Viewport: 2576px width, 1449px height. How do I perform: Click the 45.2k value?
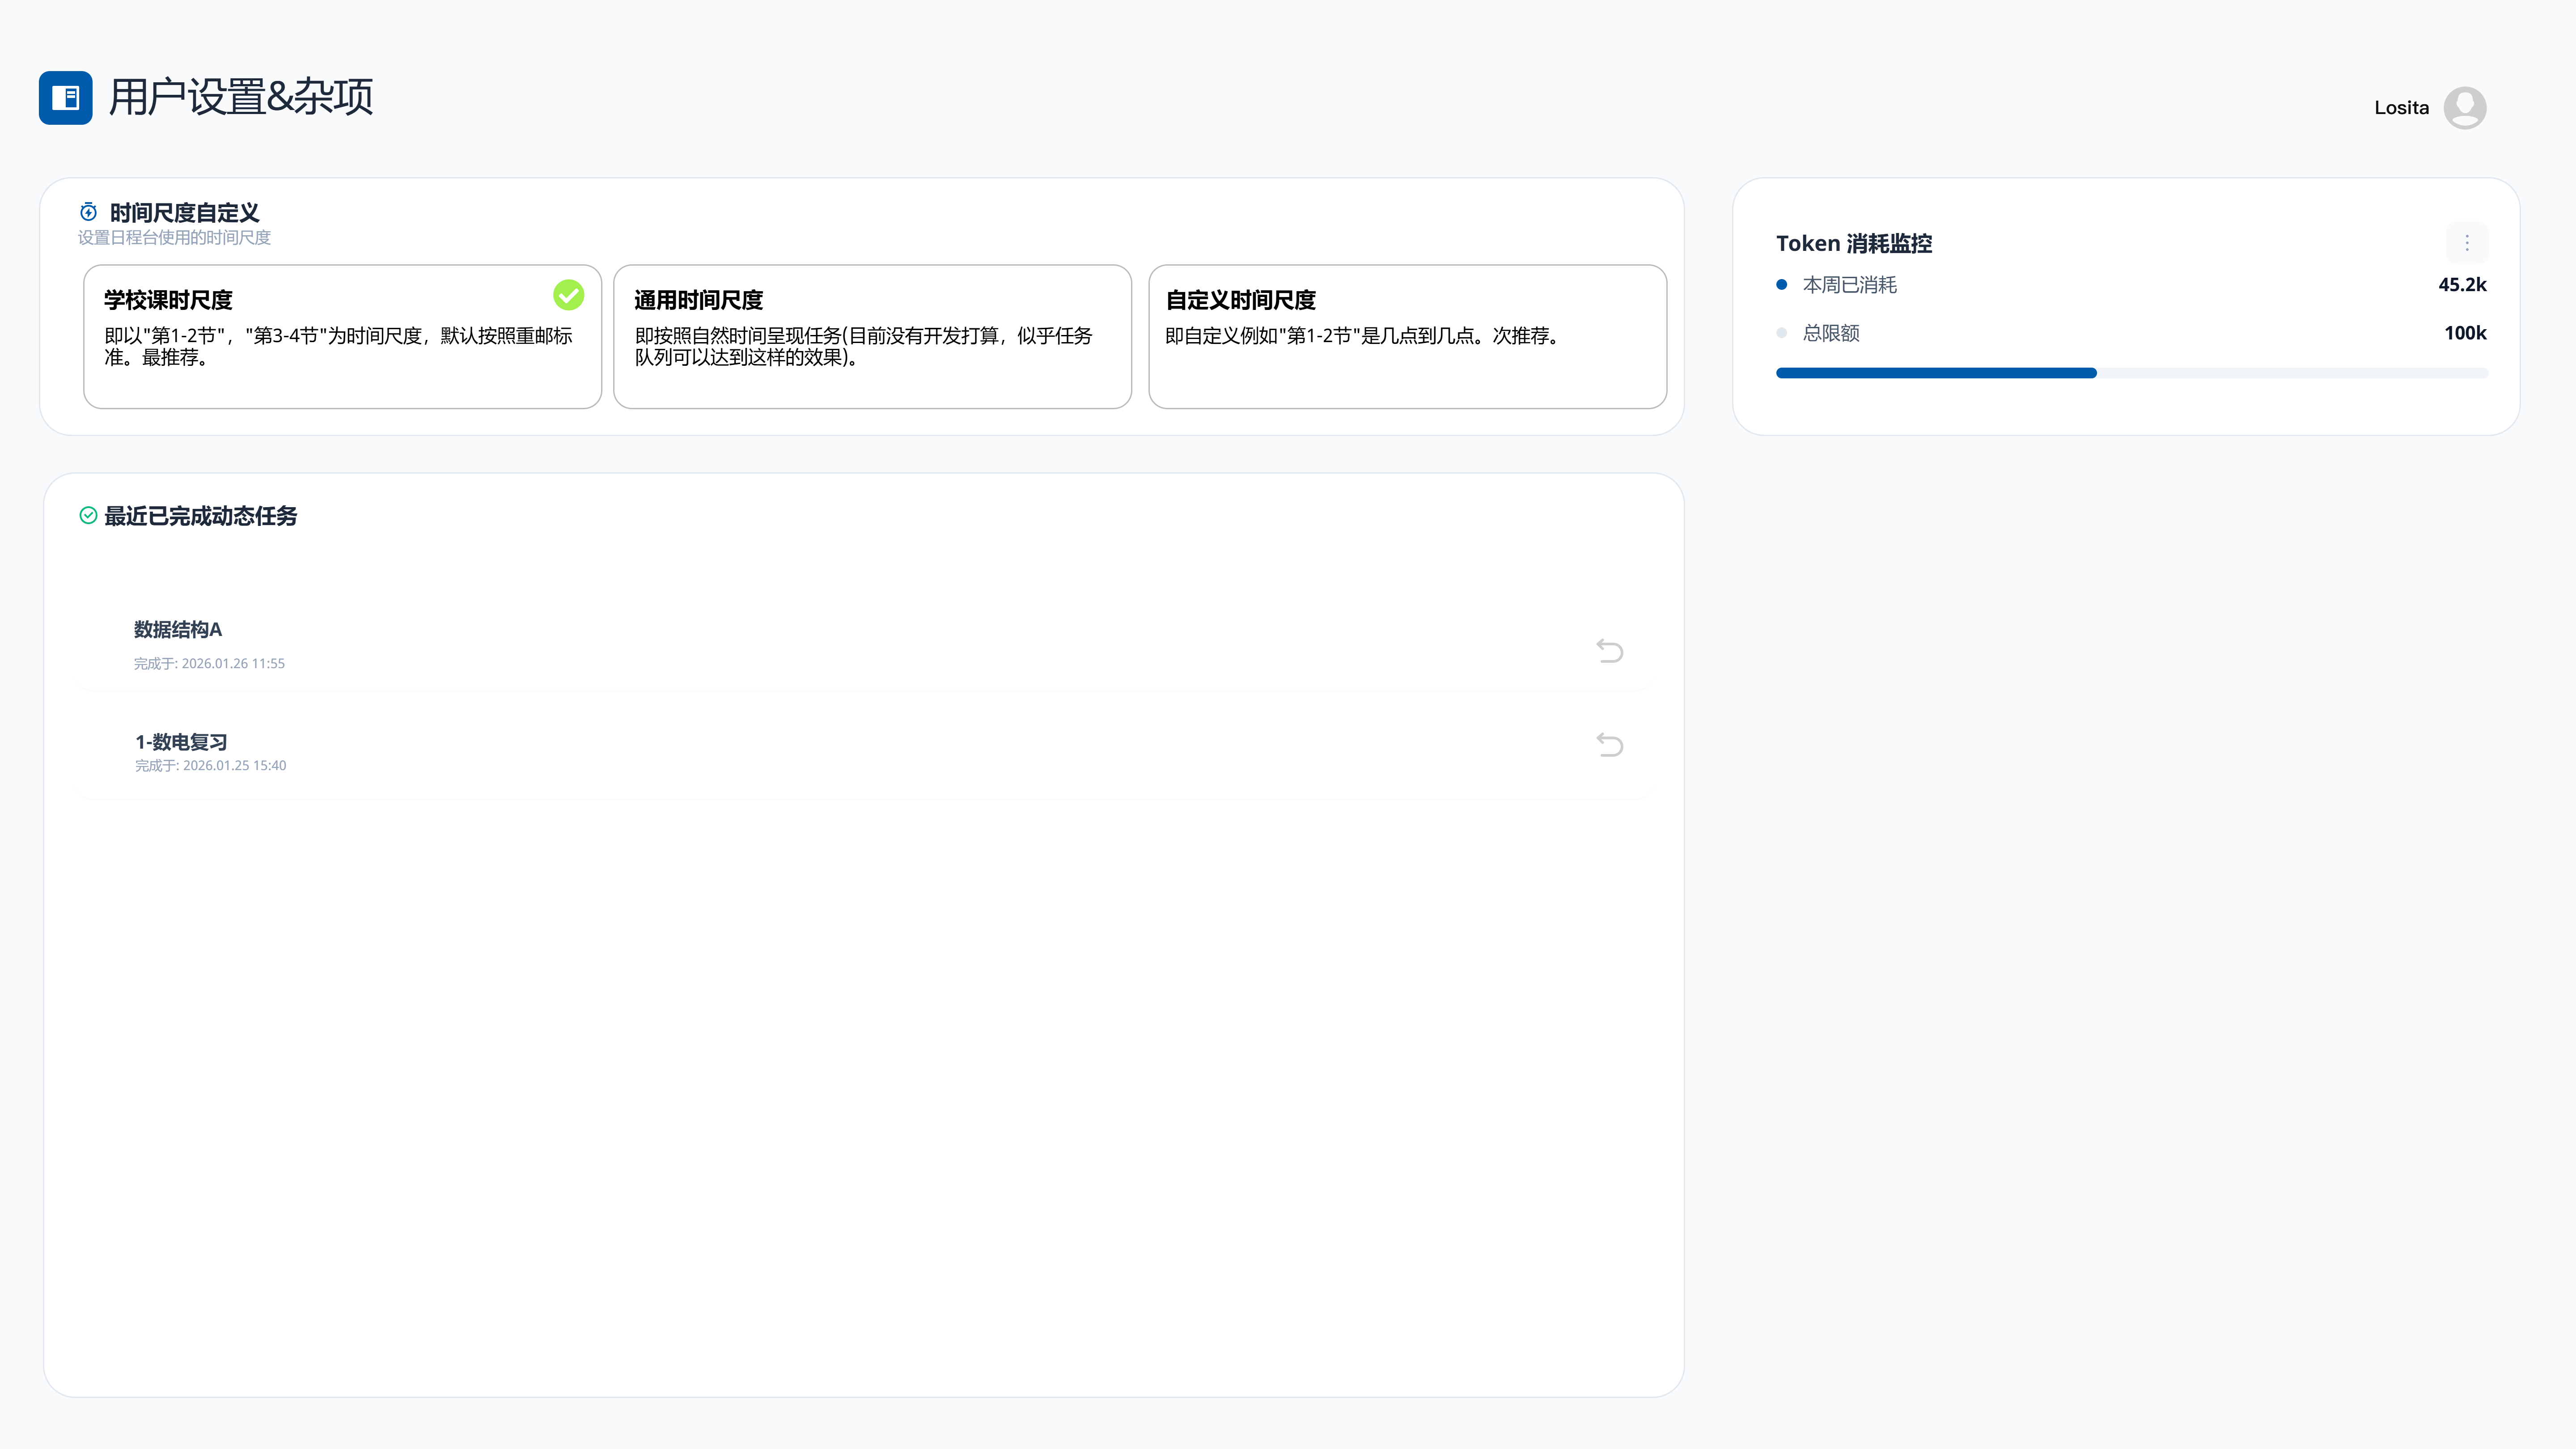tap(2463, 285)
